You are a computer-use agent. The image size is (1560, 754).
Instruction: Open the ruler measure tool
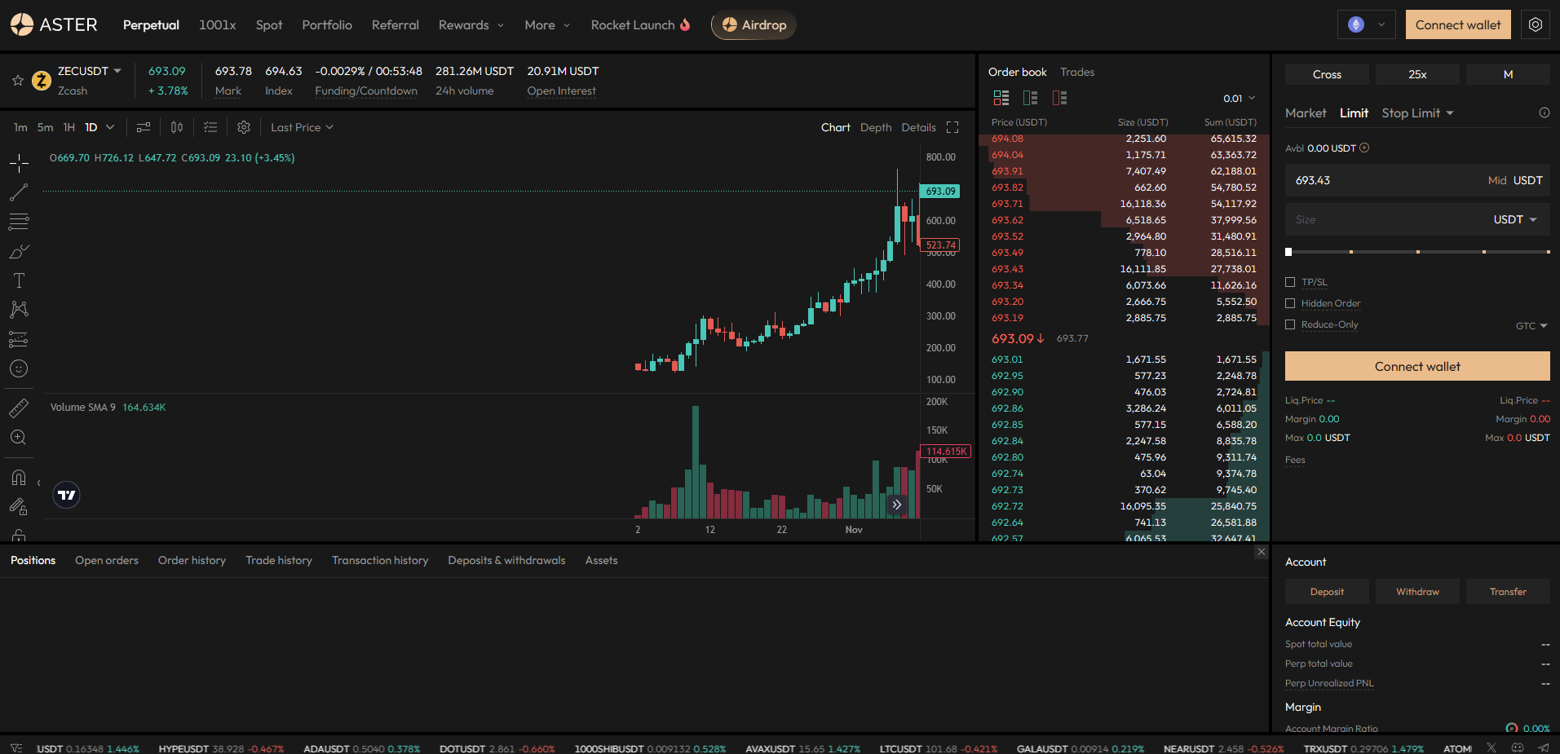19,408
